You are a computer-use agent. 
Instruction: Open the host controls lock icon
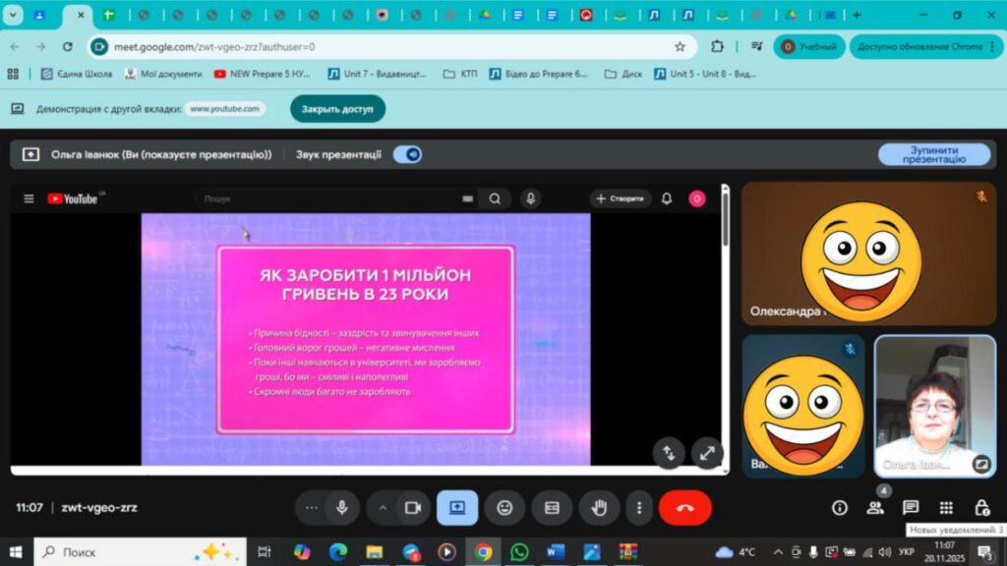point(981,508)
